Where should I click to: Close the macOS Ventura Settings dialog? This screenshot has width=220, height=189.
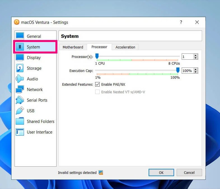(x=197, y=22)
